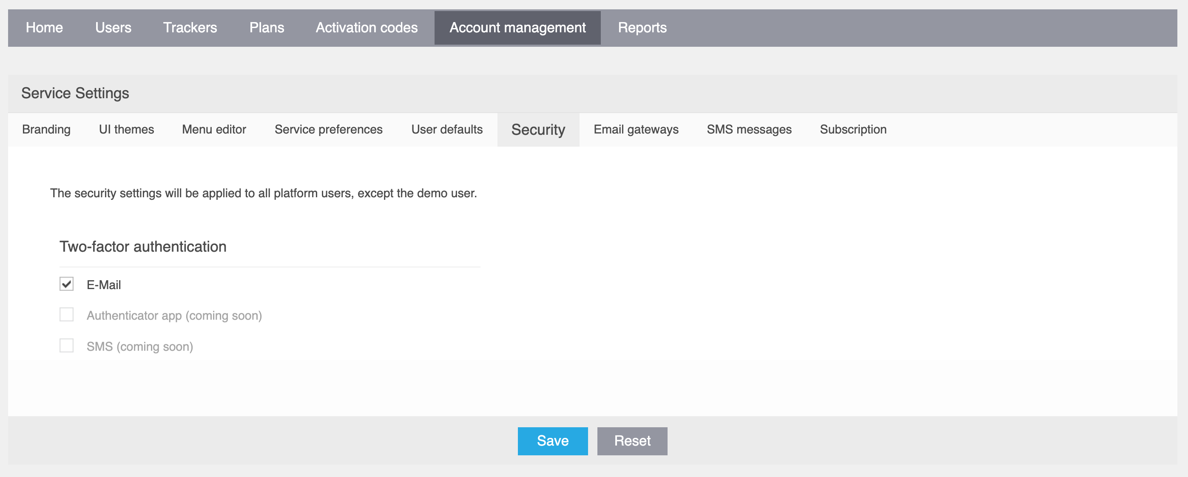
Task: Select the Menu editor tab
Action: click(214, 130)
